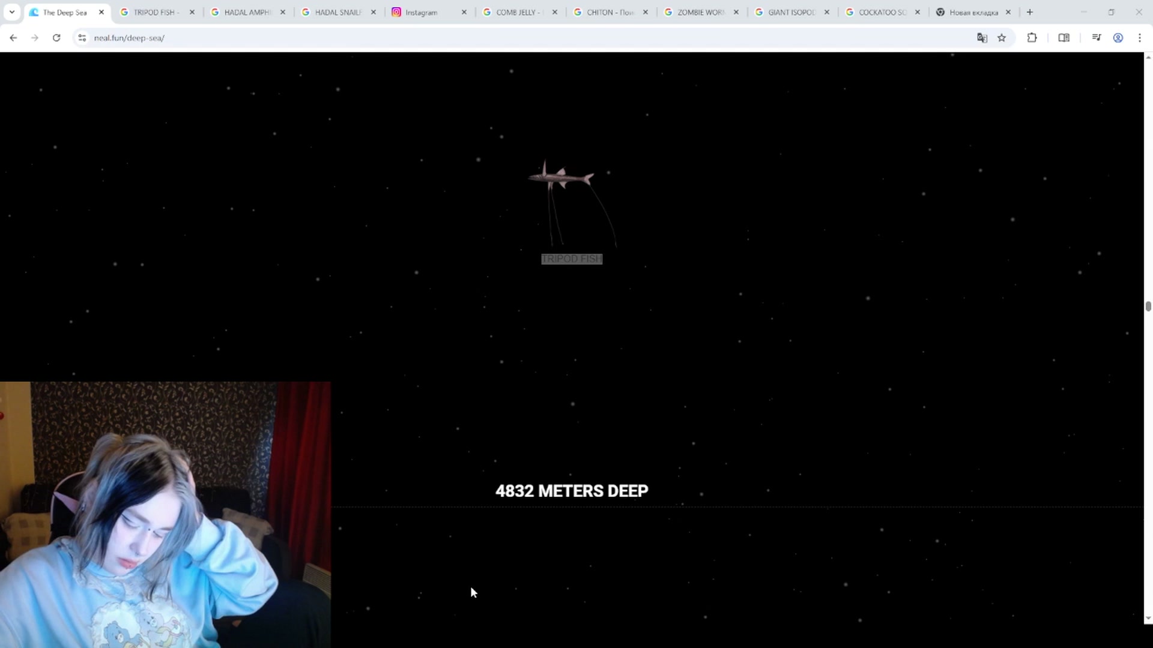Open the Extensions puzzle icon
The width and height of the screenshot is (1153, 648).
tap(1032, 38)
